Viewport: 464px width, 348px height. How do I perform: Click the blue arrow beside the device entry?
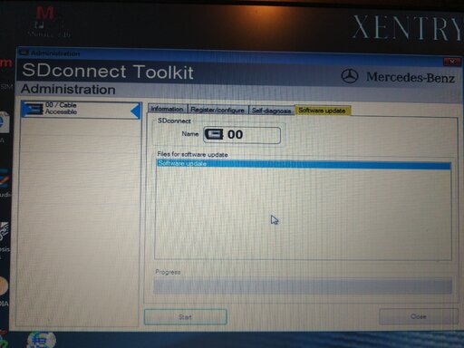136,111
